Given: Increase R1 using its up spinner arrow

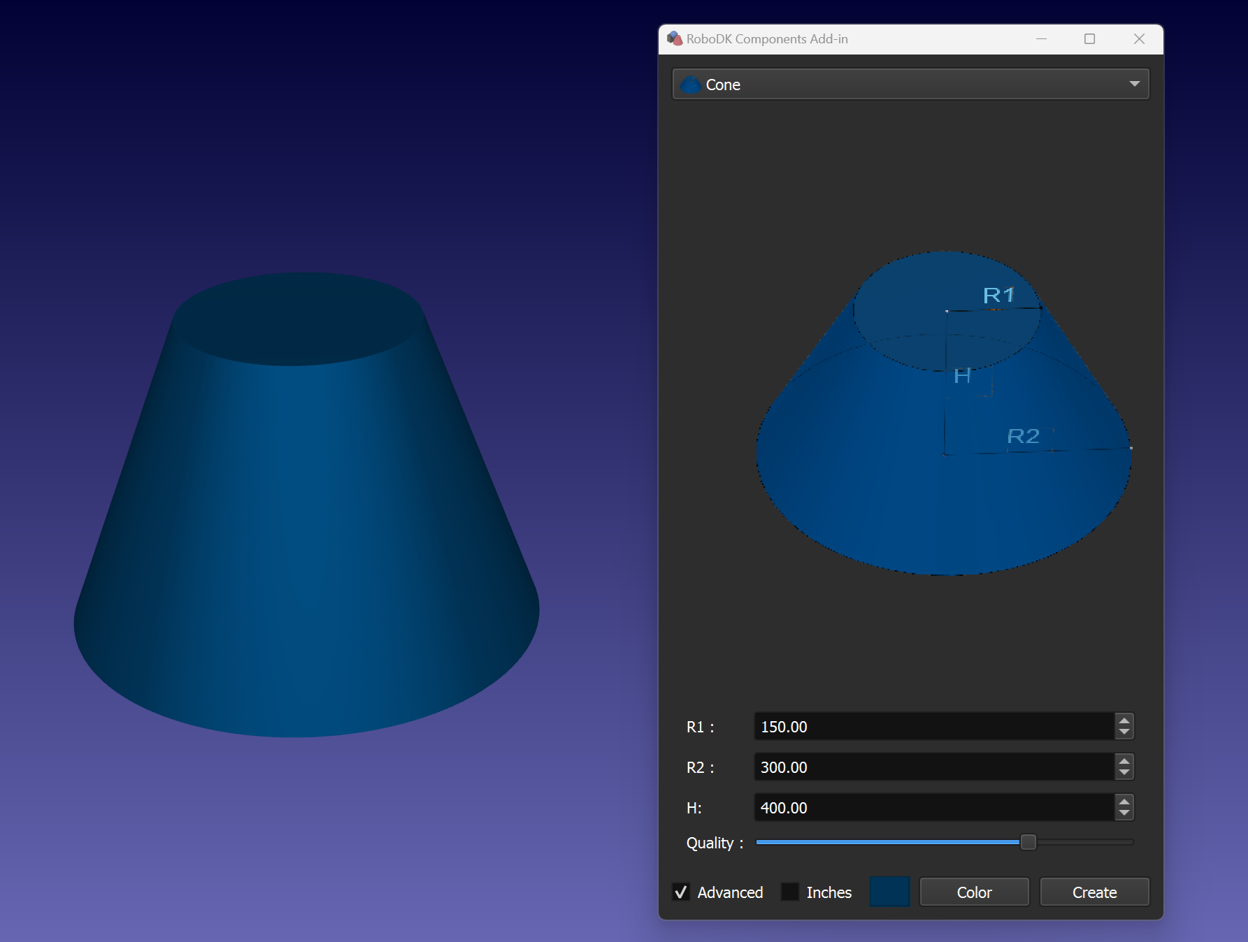Looking at the screenshot, I should pos(1124,721).
